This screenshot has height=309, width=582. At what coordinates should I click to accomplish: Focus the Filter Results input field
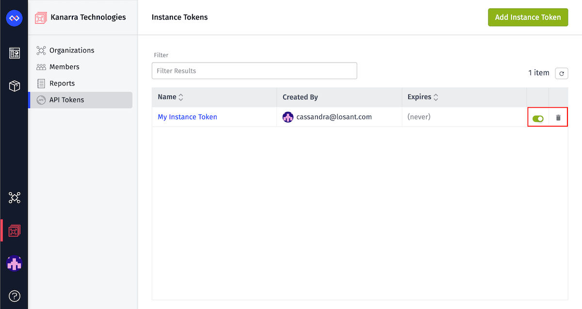(254, 71)
